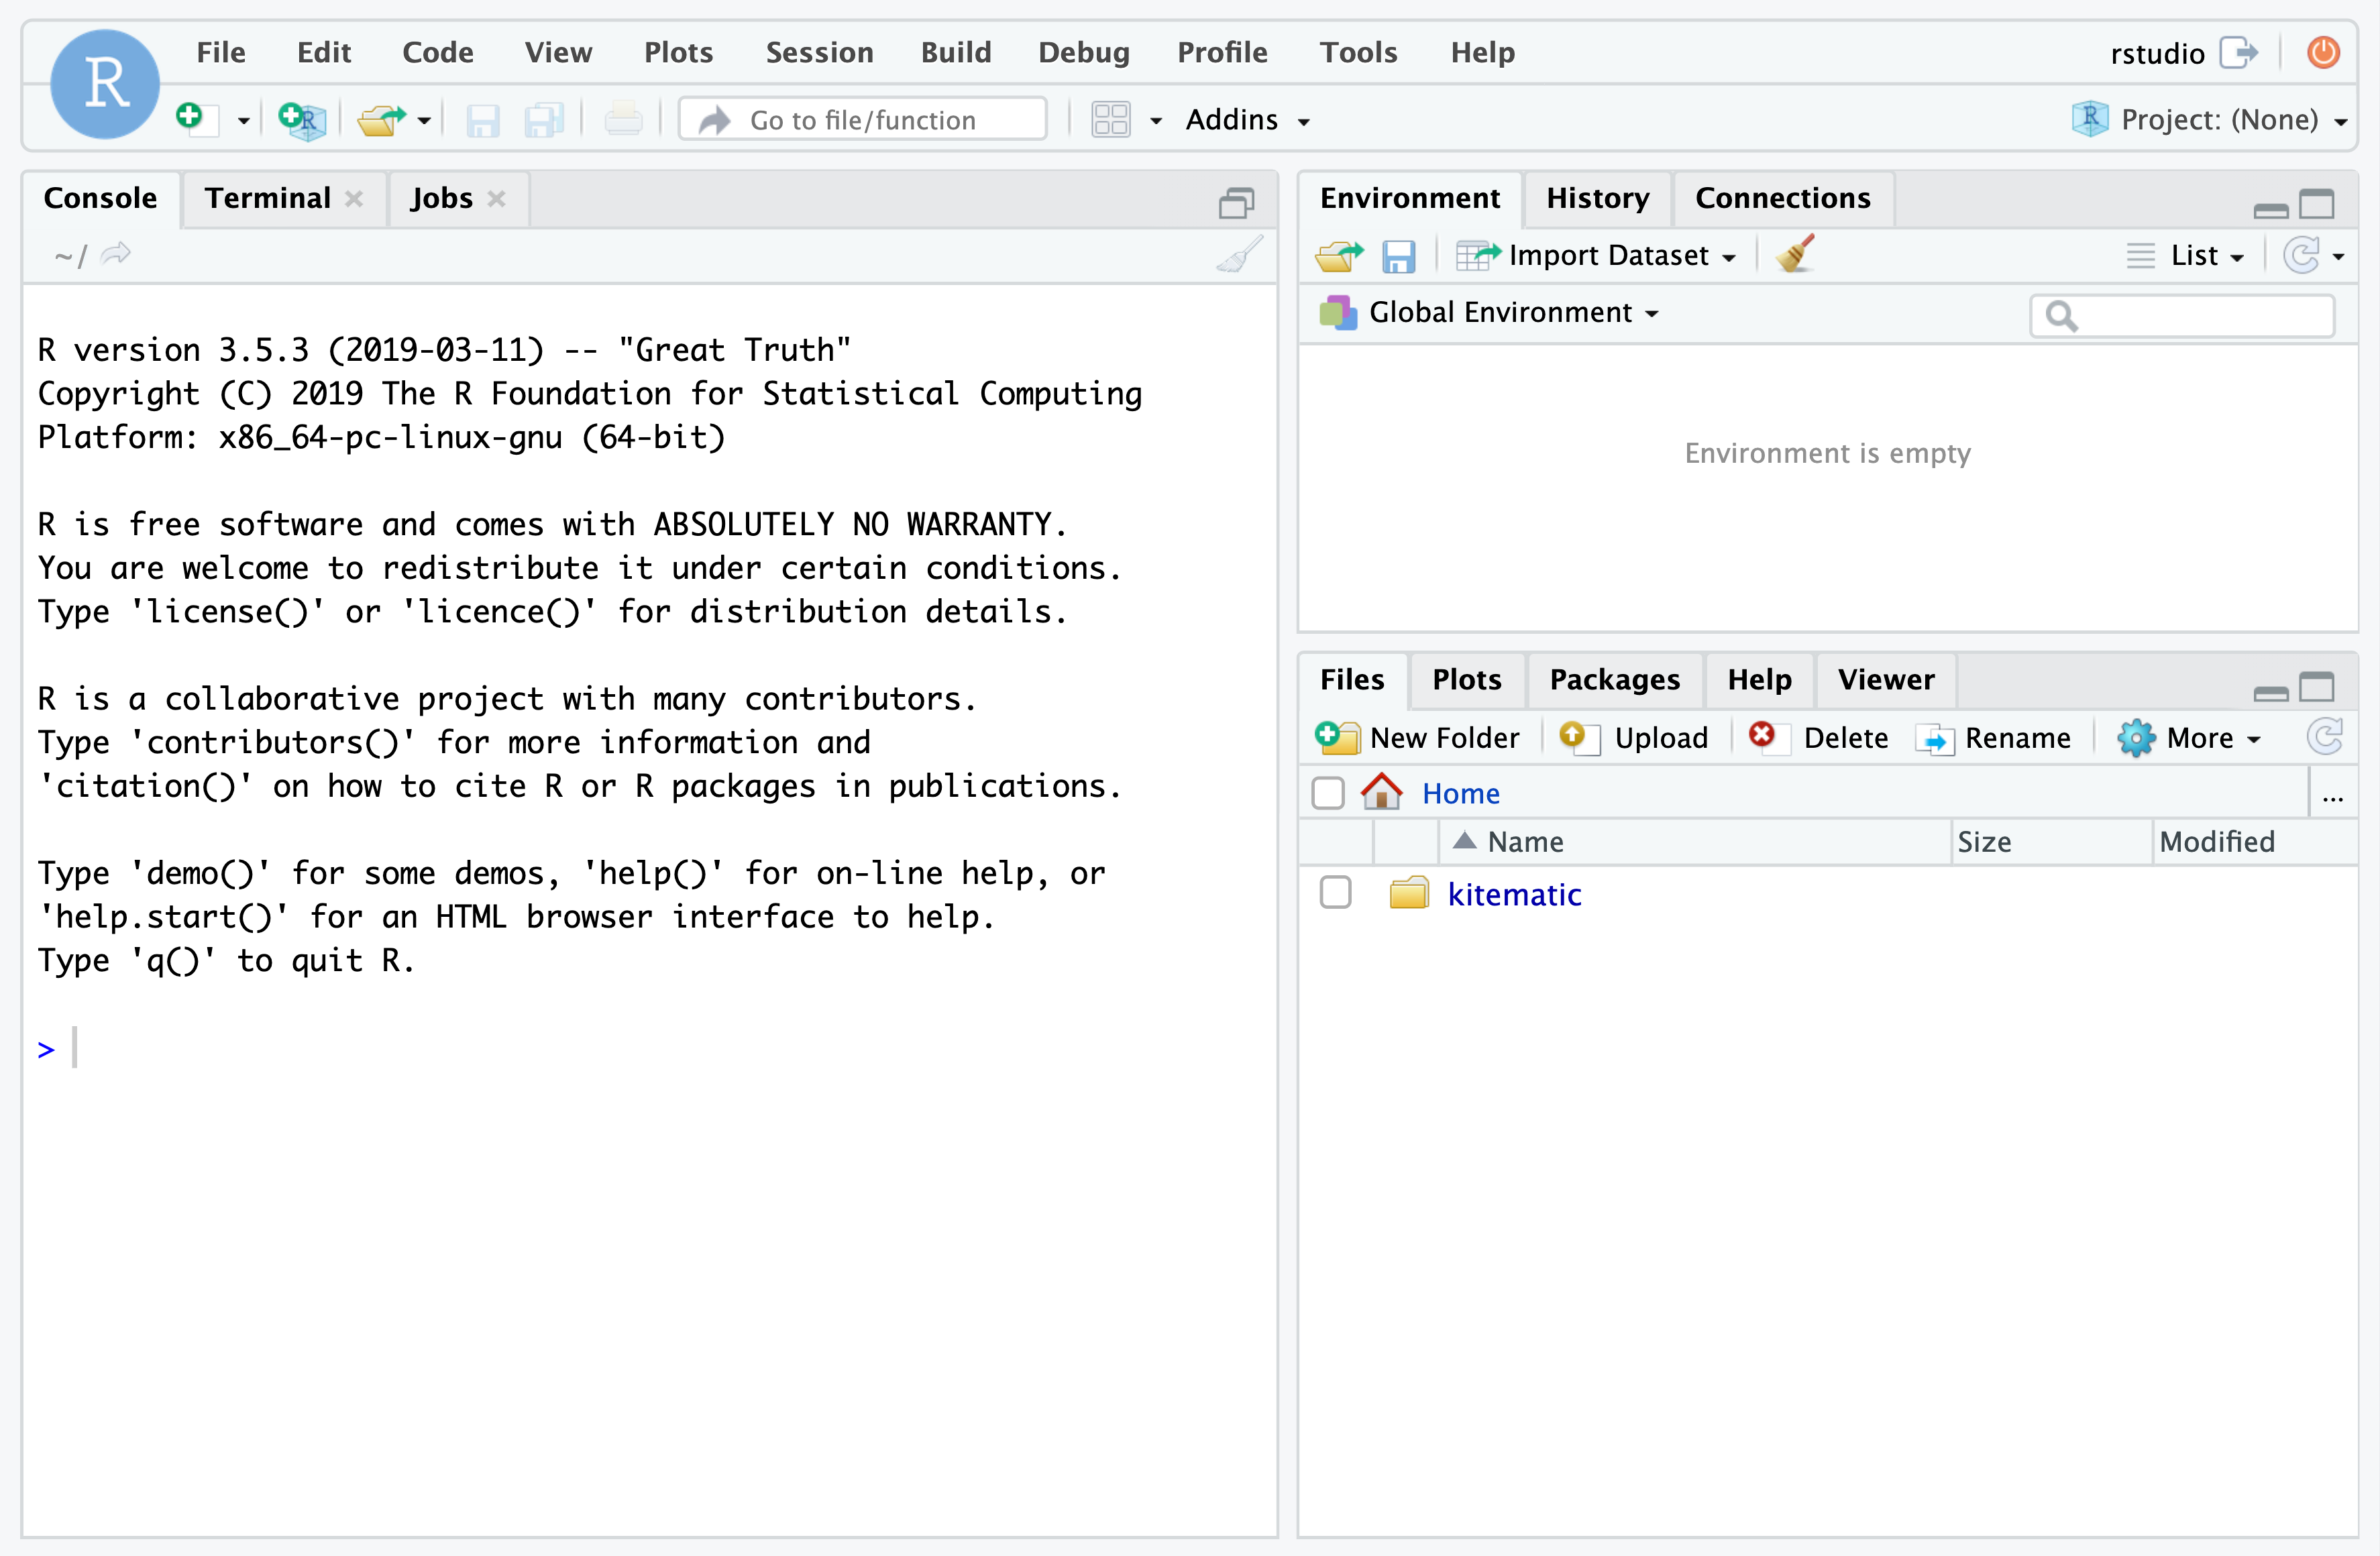Click the console pane restore window icon
The image size is (2380, 1556).
(x=1236, y=203)
